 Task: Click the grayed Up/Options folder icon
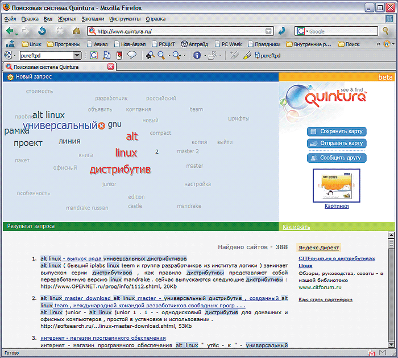[212, 55]
